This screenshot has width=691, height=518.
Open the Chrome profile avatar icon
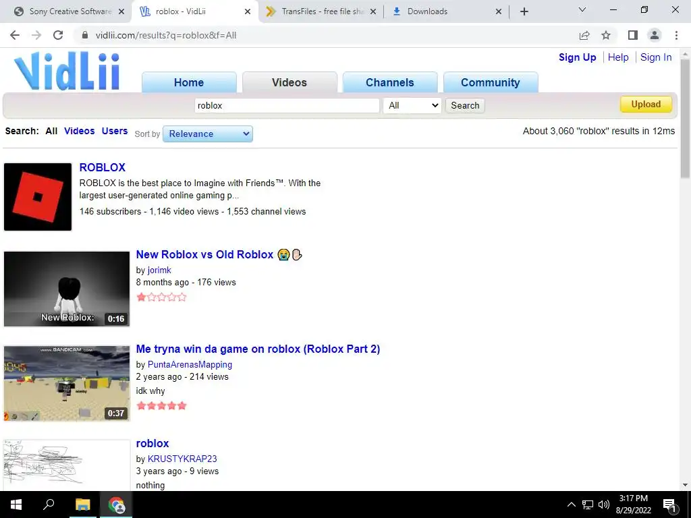click(x=655, y=35)
